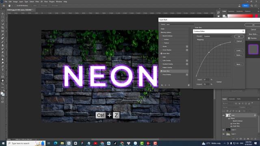
Task: Select the Lasso tool
Action: (x=2, y=21)
